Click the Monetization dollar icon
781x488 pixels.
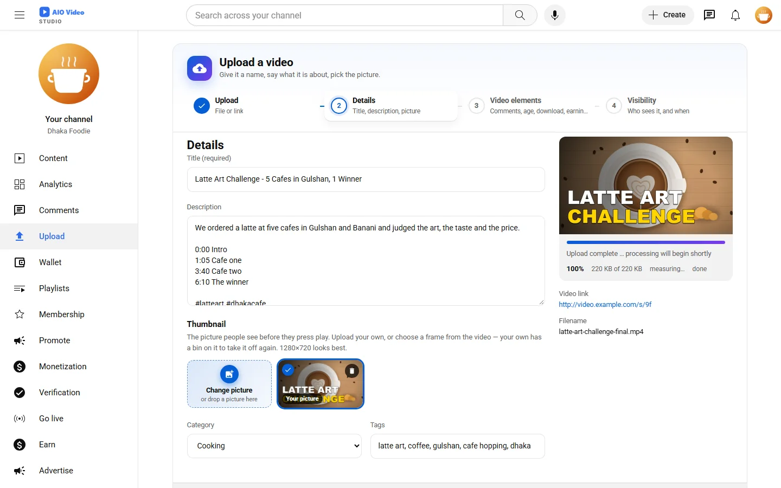(x=20, y=367)
